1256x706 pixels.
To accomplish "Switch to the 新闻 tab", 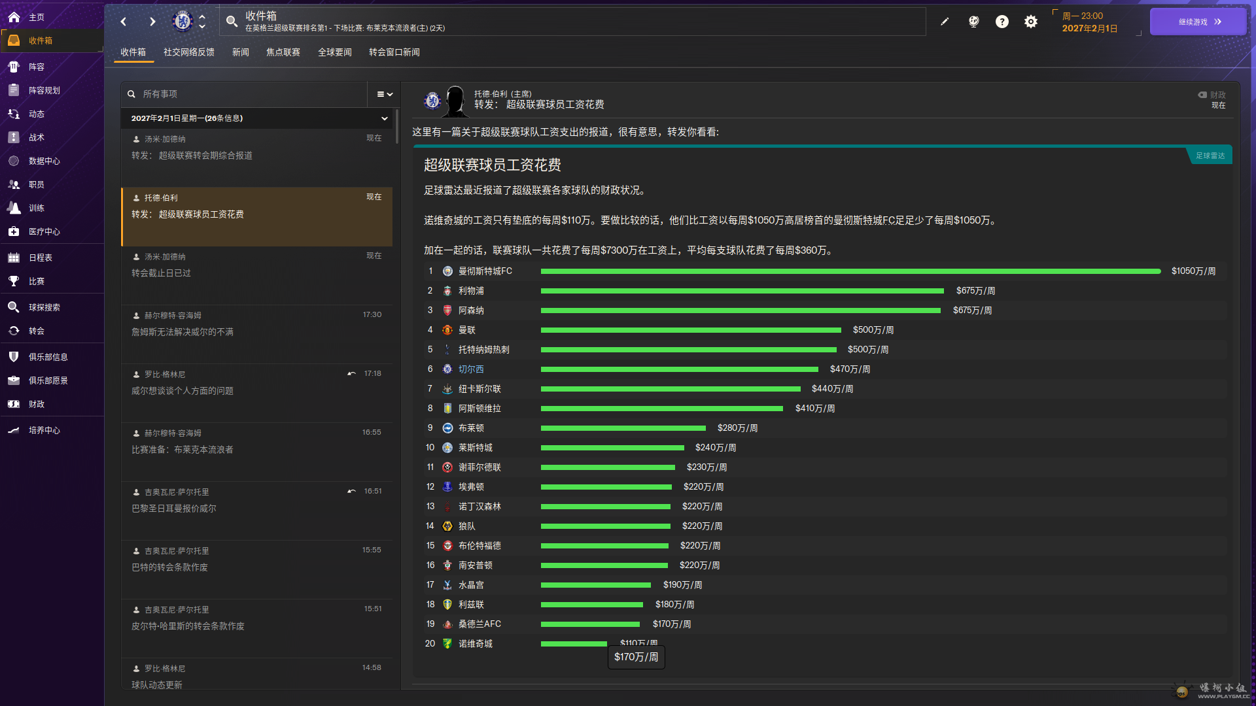I will point(241,52).
